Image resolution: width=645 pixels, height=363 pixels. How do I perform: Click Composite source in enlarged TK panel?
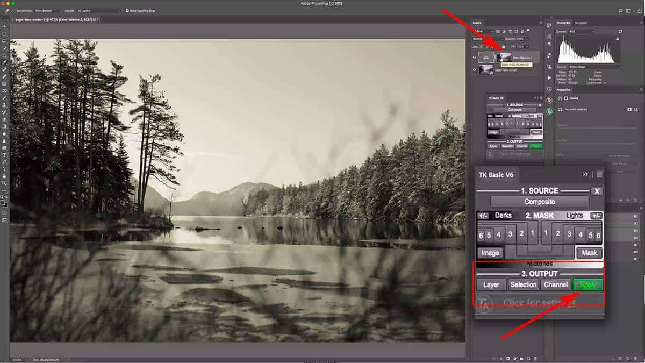539,202
